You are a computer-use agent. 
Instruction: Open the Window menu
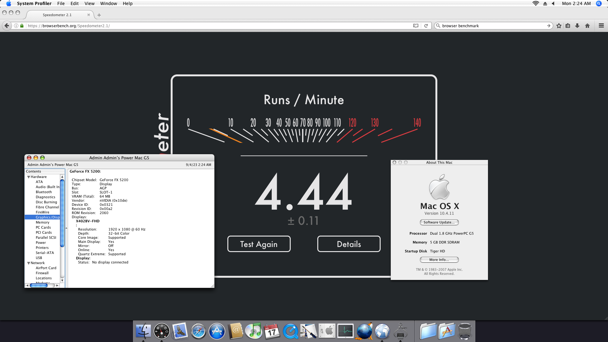[109, 3]
